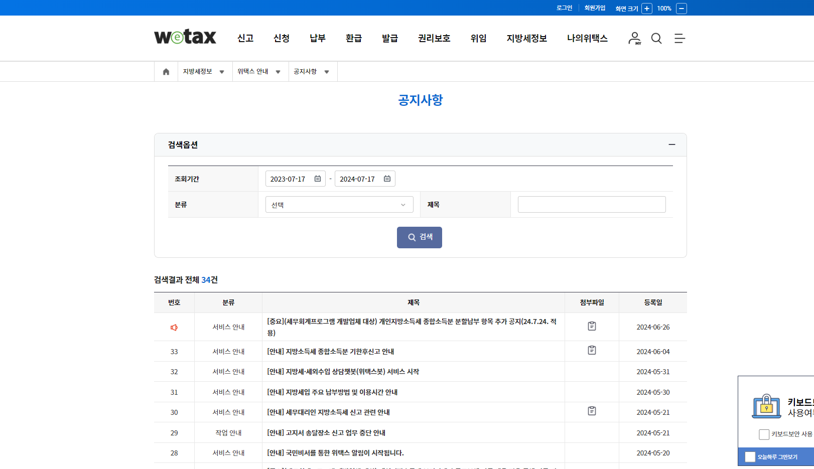The width and height of the screenshot is (814, 469).
Task: Open notice 지방소득세 종합소득분 기한후신고 안내
Action: tap(331, 352)
